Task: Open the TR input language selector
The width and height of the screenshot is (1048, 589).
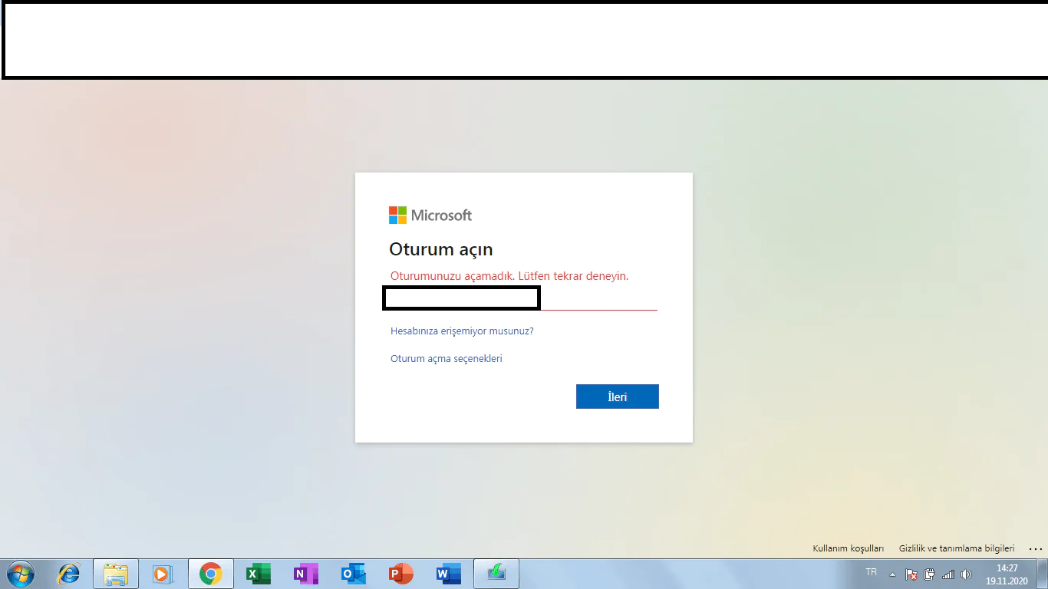Action: point(872,572)
